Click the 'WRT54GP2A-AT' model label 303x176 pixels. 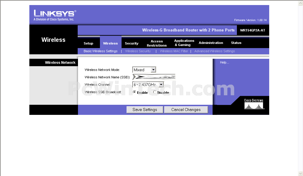pos(253,30)
